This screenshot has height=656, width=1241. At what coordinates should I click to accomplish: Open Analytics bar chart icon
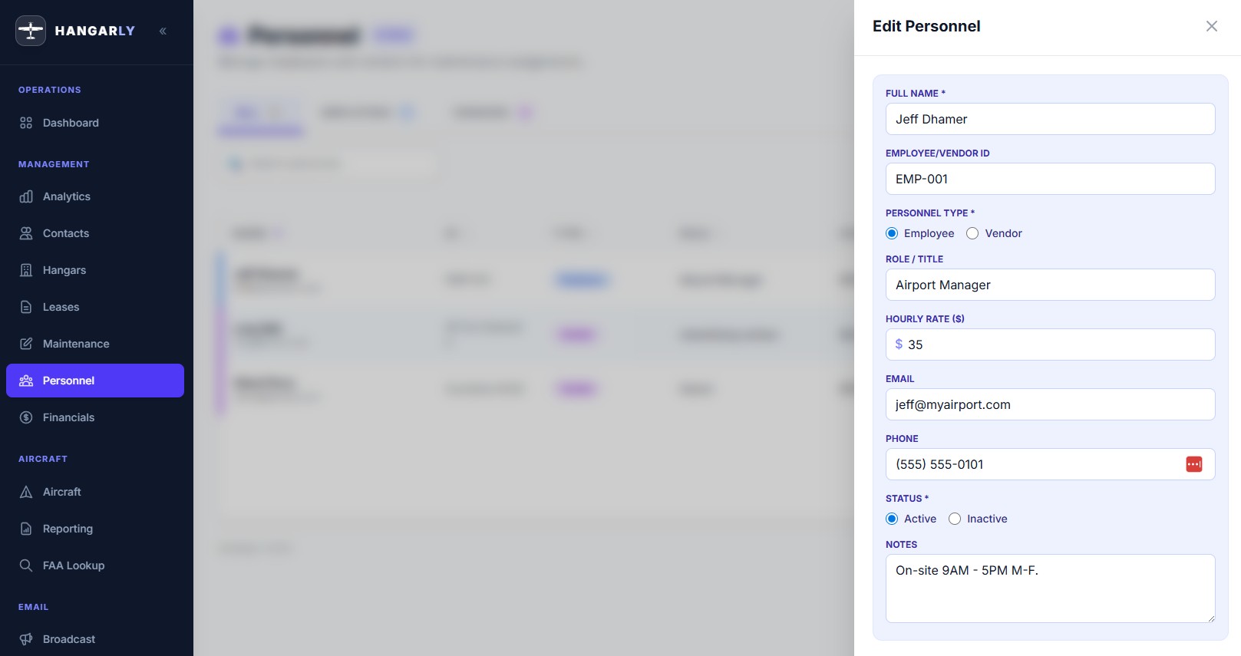(26, 196)
